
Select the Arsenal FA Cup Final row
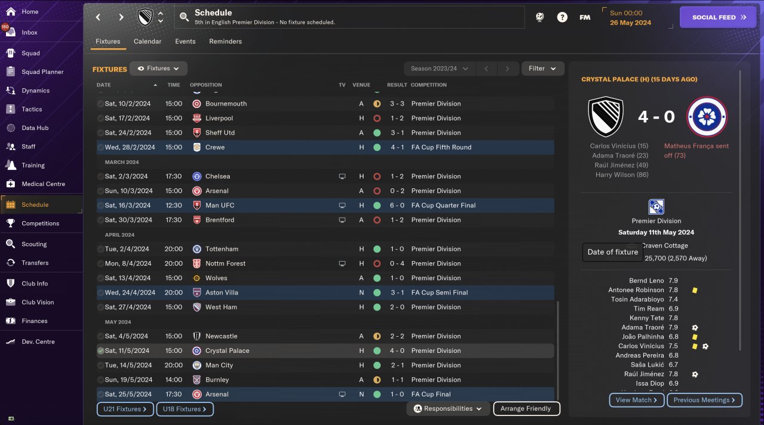coord(325,394)
